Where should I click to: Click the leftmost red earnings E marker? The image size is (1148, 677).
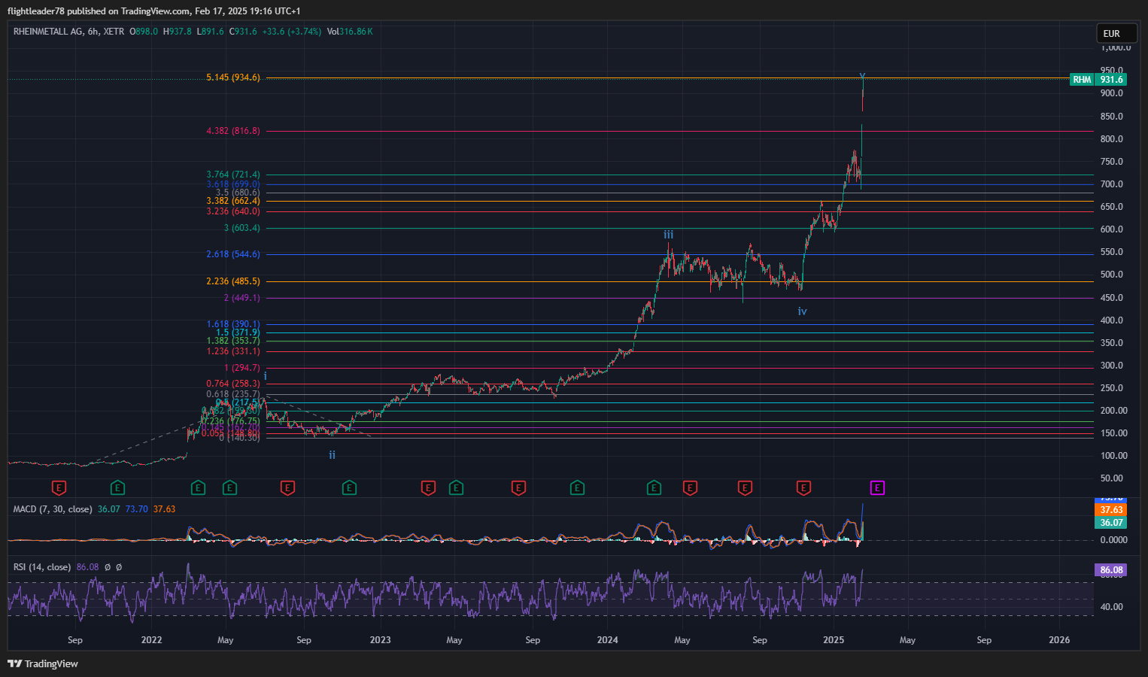pyautogui.click(x=59, y=488)
